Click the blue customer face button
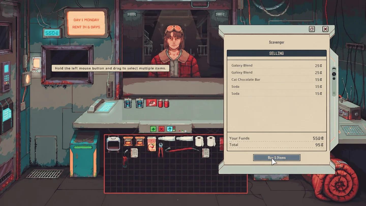 170,129
